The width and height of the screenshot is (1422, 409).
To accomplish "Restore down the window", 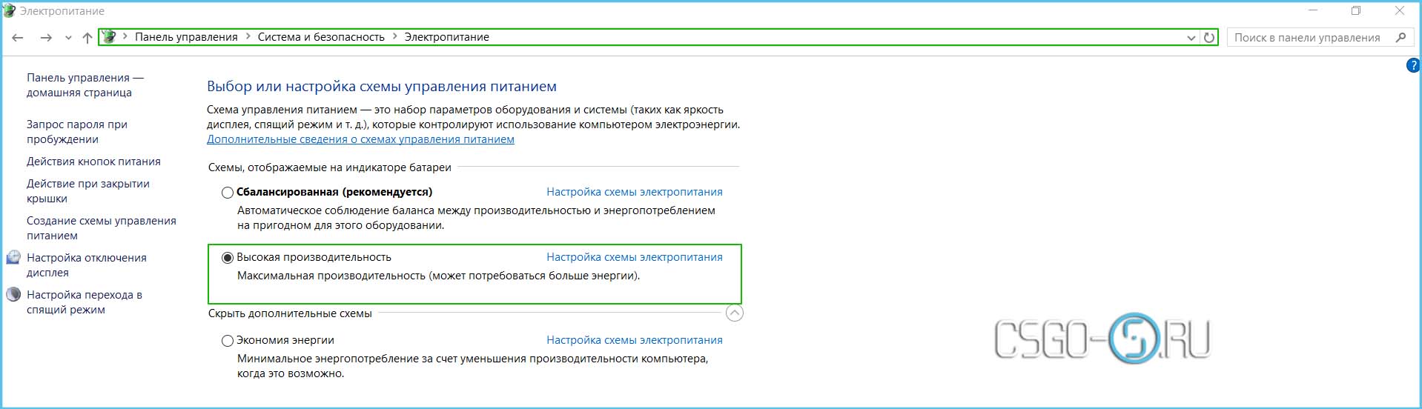I will [1356, 10].
